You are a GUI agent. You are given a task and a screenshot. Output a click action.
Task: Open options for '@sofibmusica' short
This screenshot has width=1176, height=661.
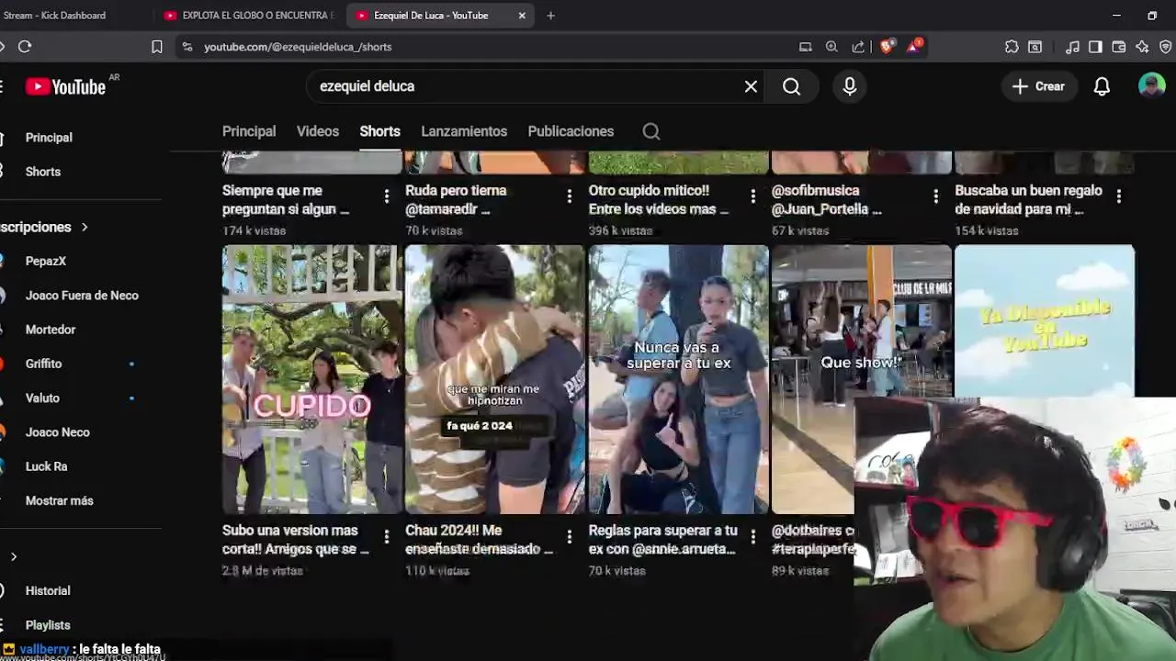click(936, 196)
